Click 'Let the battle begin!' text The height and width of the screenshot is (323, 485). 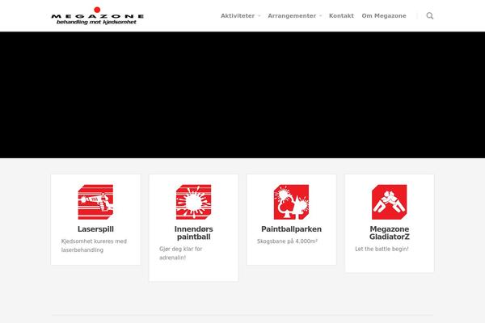(382, 249)
